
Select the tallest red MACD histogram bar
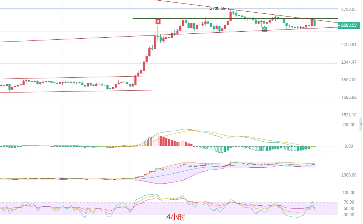point(158,140)
